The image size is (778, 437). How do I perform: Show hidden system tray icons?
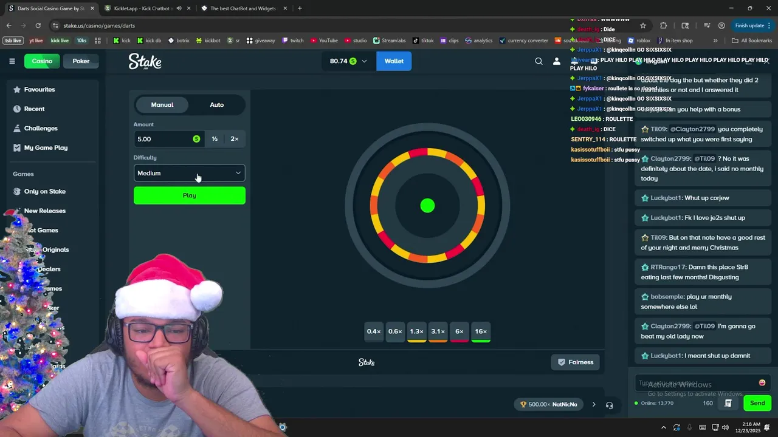point(663,427)
